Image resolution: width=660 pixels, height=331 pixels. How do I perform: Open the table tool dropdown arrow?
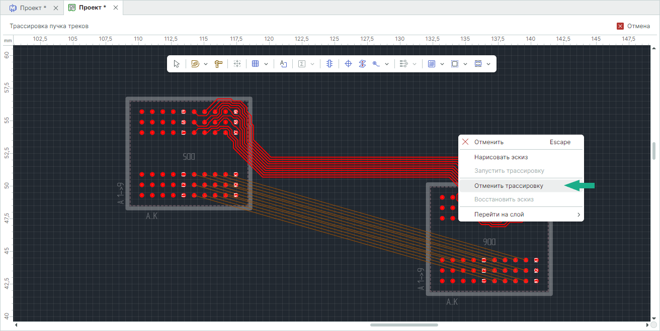tap(266, 64)
